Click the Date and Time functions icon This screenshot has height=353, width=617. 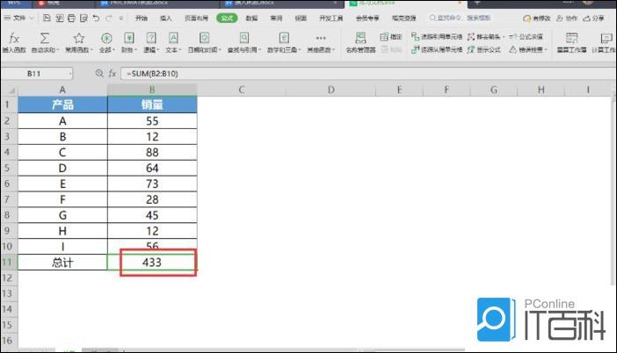(205, 38)
